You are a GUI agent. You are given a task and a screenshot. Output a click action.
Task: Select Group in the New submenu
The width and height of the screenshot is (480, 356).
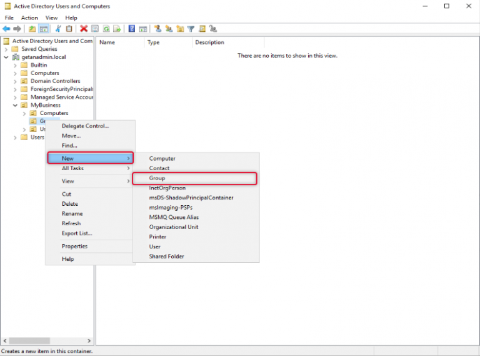196,178
